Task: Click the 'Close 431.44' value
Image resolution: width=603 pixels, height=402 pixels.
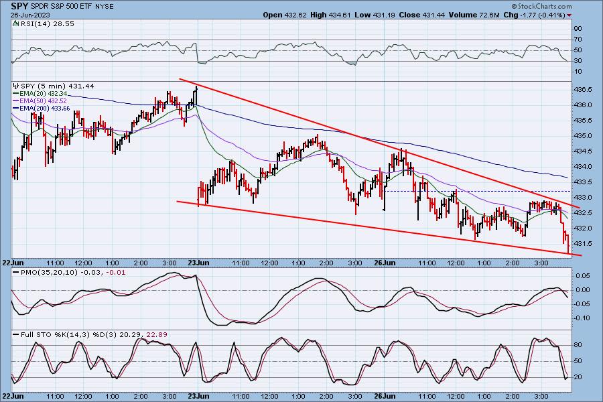Action: click(x=421, y=15)
